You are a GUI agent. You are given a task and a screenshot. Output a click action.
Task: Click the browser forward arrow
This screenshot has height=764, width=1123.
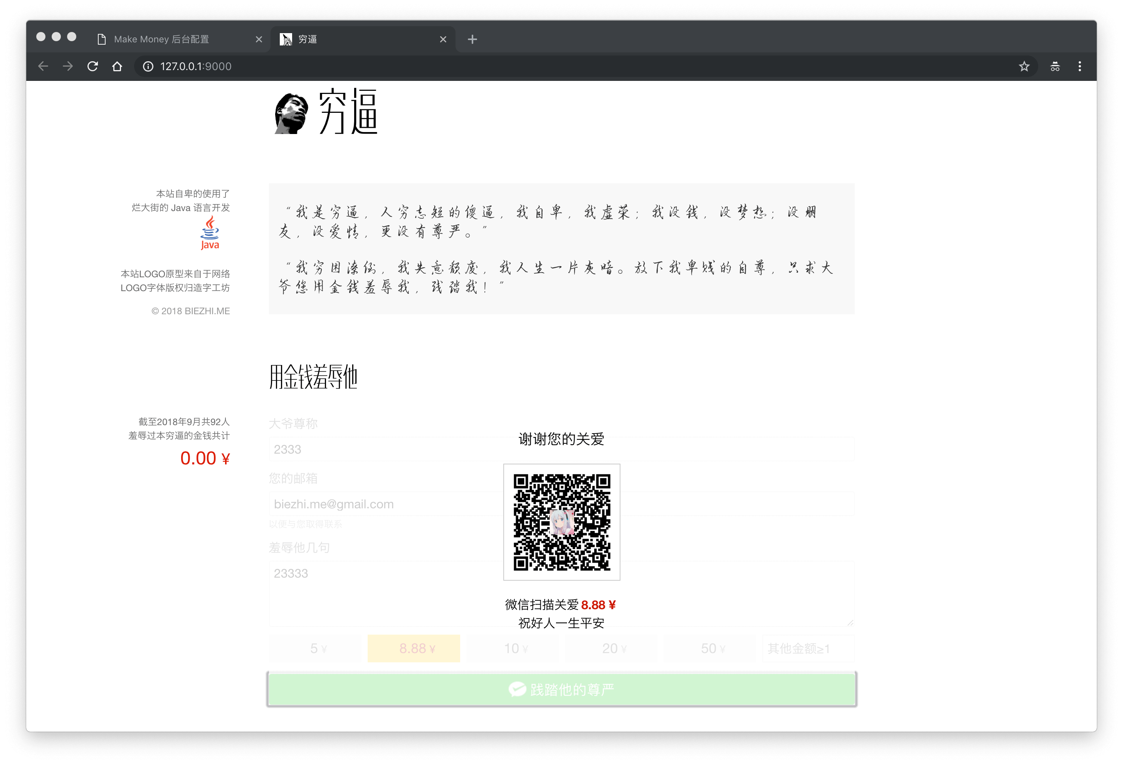click(68, 66)
